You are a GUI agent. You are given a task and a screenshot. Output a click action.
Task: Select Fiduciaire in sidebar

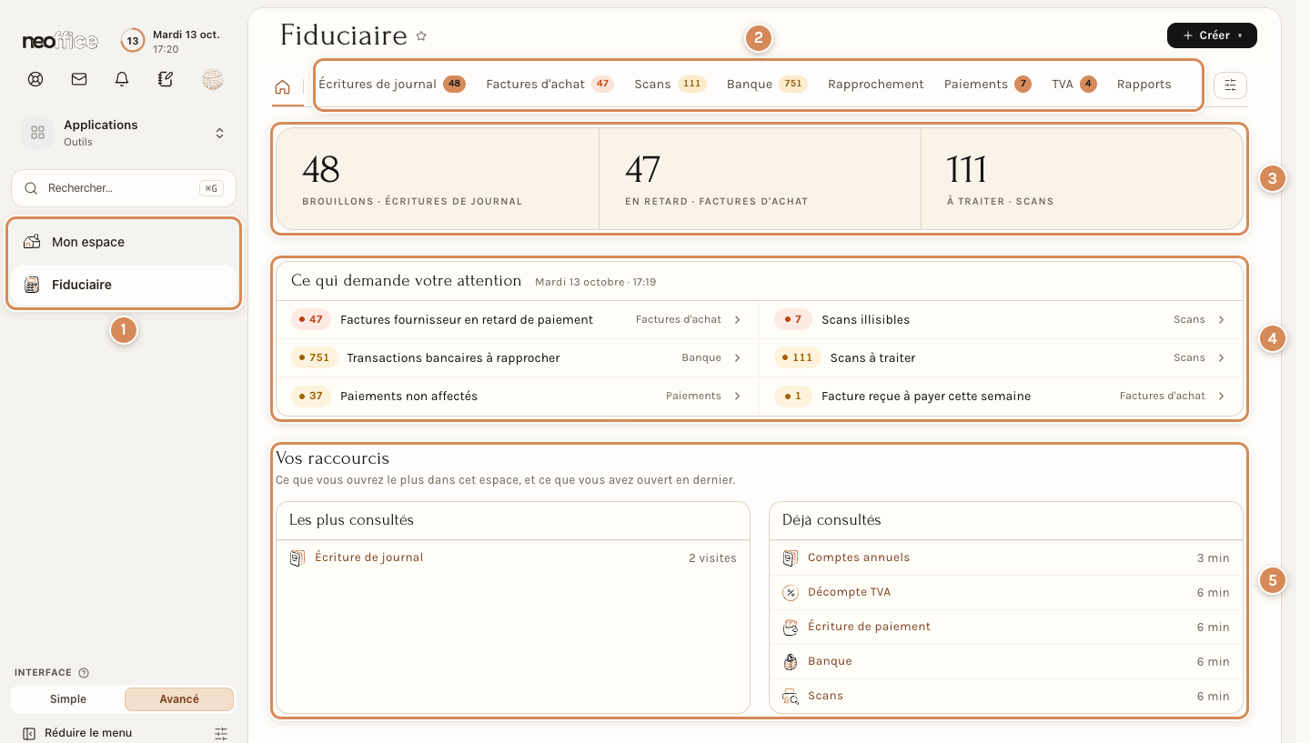pyautogui.click(x=124, y=285)
